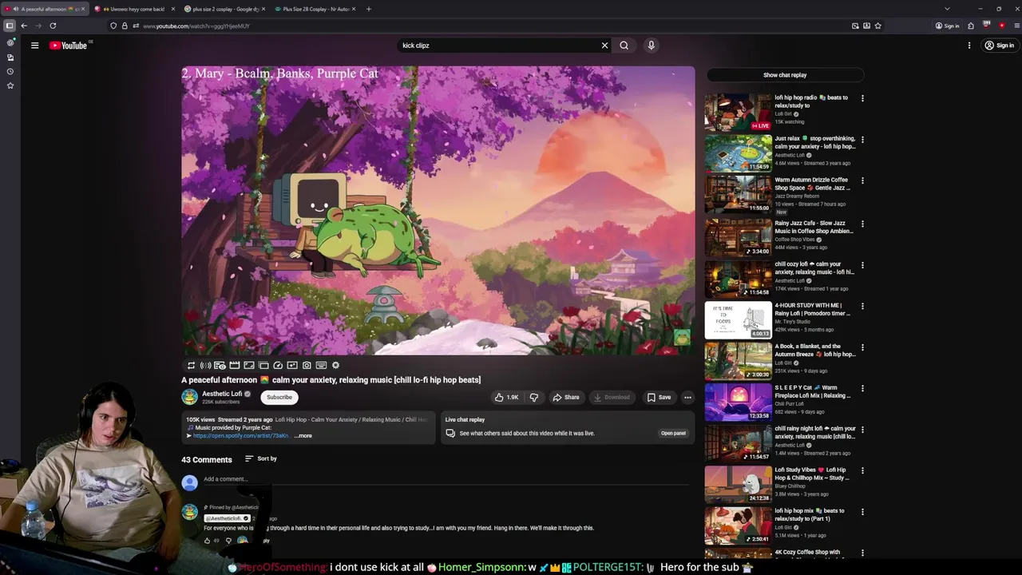This screenshot has width=1022, height=575.
Task: Open the history clock in browser sidebar
Action: click(10, 71)
